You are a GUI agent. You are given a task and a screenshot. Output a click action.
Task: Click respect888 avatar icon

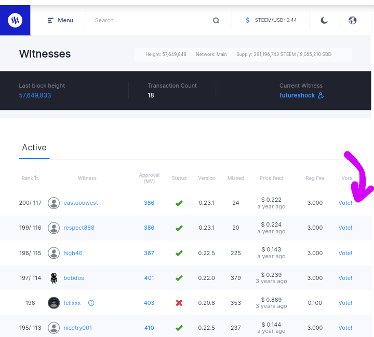point(54,228)
